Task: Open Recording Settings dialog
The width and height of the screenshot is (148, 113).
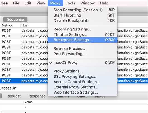Action: [x=83, y=29]
